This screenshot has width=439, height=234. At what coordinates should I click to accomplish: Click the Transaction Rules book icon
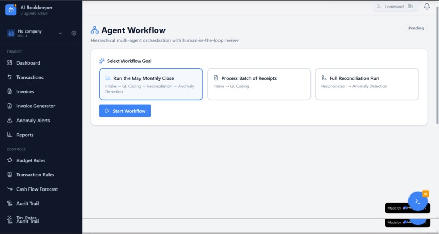click(x=9, y=174)
